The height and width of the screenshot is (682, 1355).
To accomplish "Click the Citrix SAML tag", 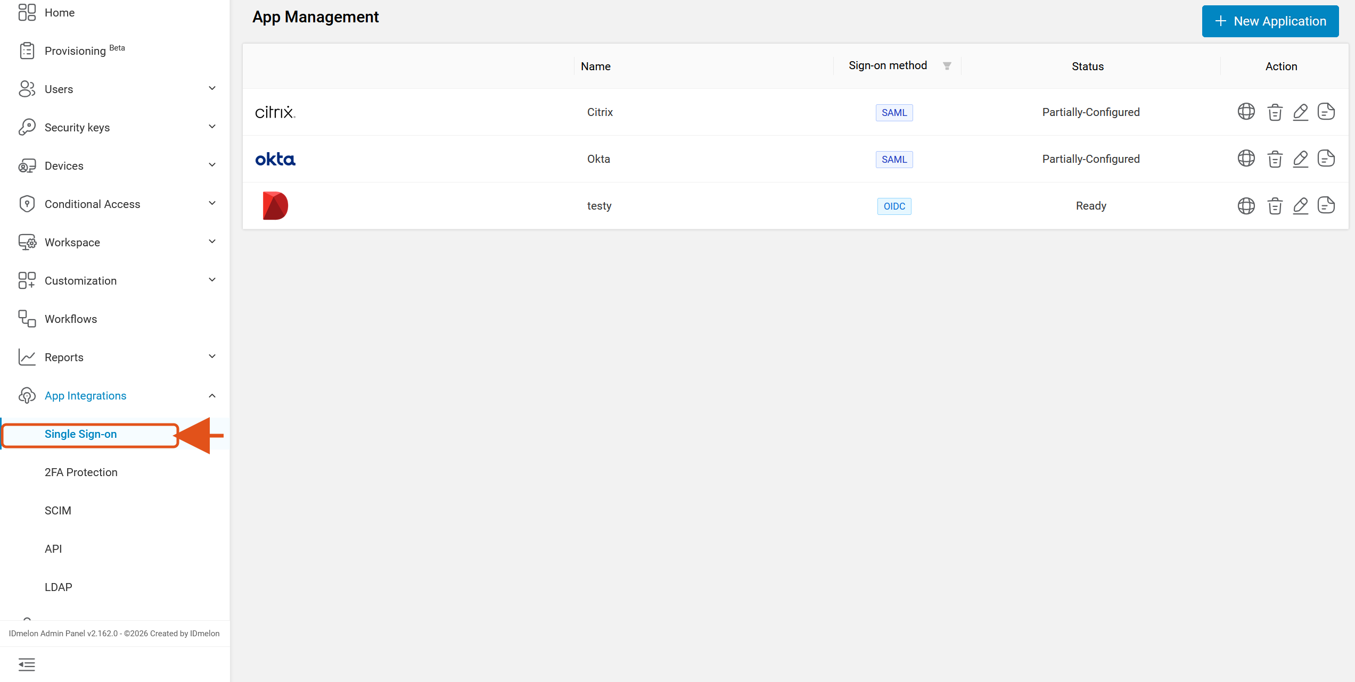I will [x=894, y=113].
